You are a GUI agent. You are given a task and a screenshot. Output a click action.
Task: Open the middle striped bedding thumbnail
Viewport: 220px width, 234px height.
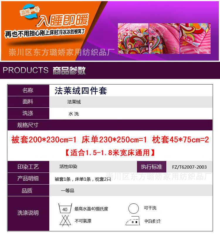[164, 39]
